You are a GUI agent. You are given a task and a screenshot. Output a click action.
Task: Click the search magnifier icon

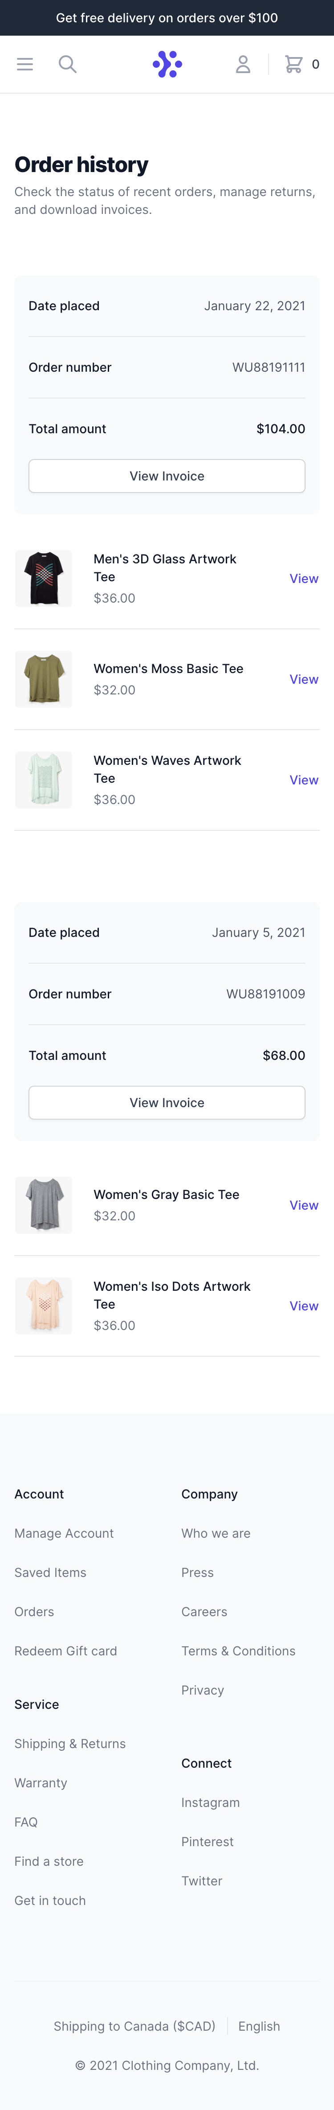click(x=67, y=64)
